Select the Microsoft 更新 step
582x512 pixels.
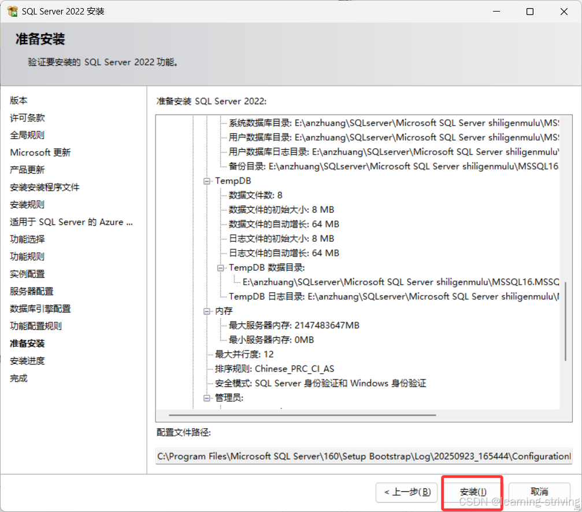(40, 152)
